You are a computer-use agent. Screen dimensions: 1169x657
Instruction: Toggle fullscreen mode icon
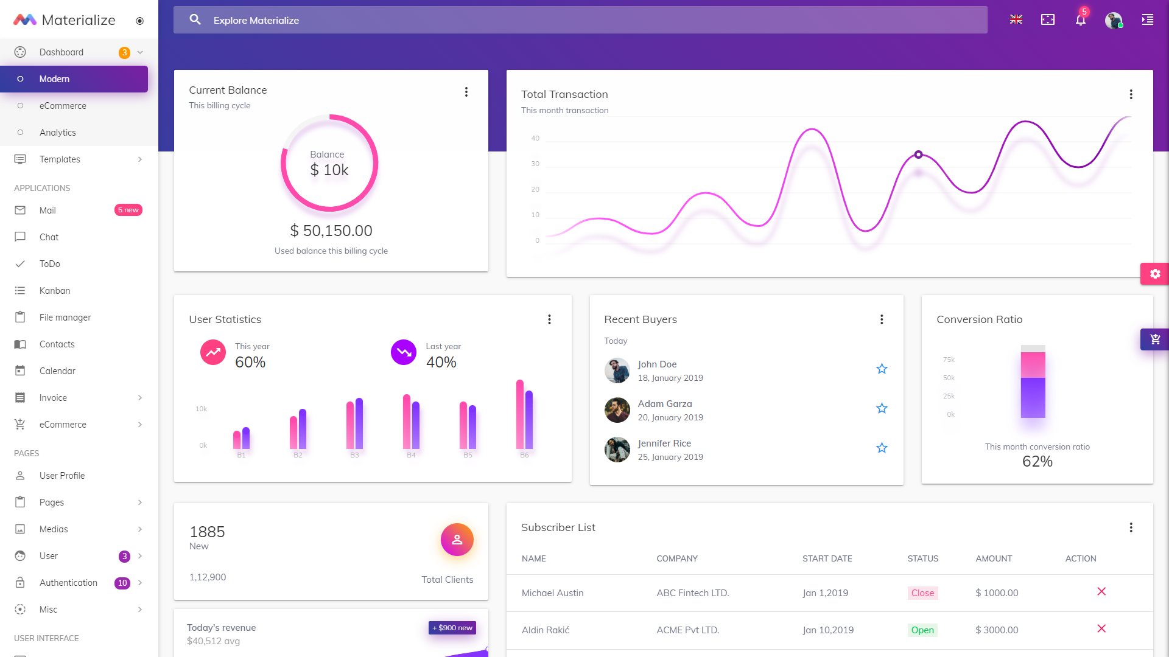point(1048,20)
